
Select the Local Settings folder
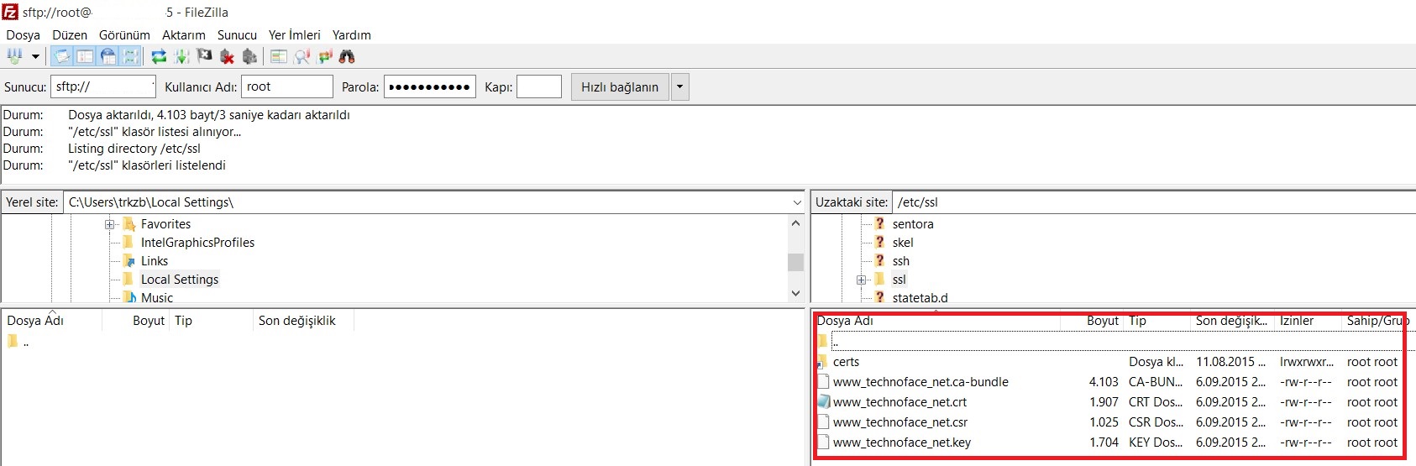[x=180, y=280]
